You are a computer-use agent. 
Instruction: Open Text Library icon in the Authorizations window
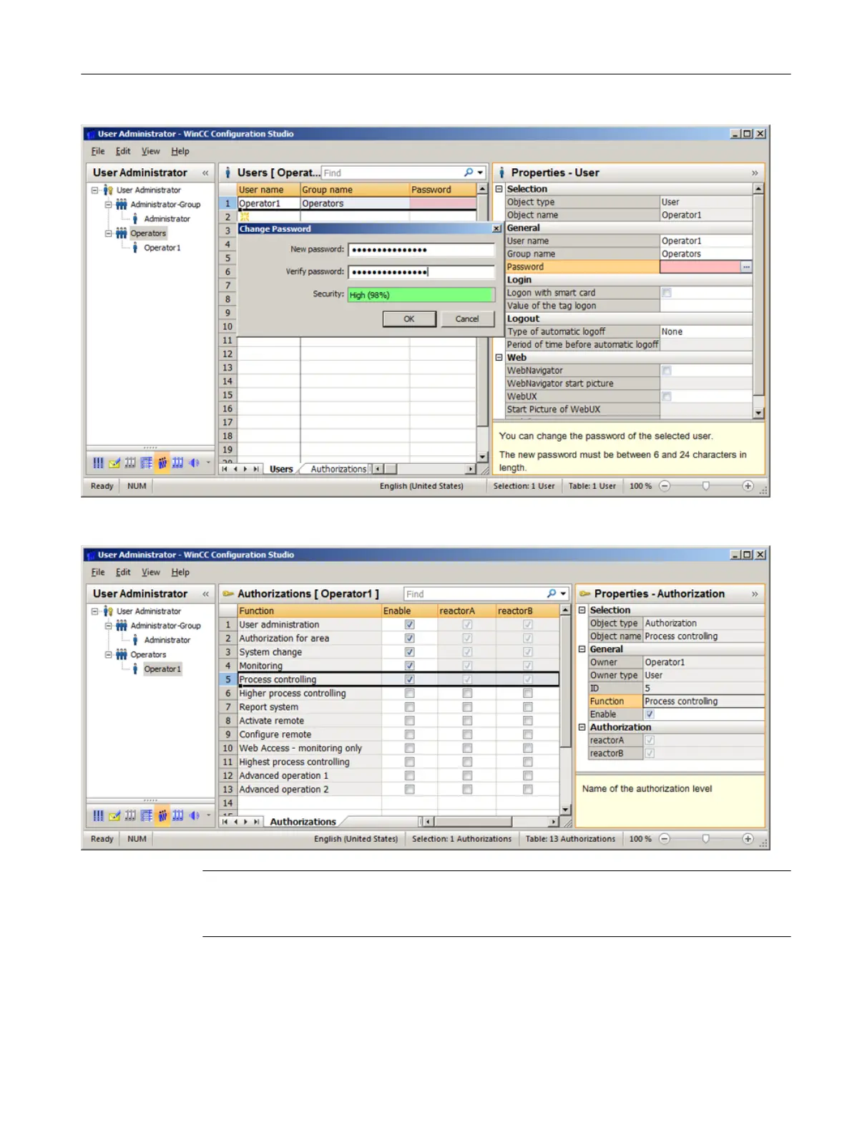coord(146,815)
